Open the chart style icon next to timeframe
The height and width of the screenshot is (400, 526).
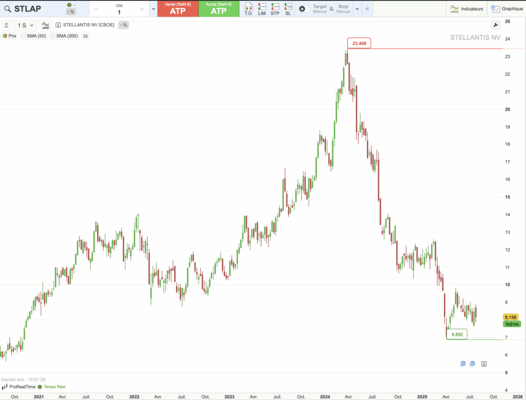click(46, 25)
